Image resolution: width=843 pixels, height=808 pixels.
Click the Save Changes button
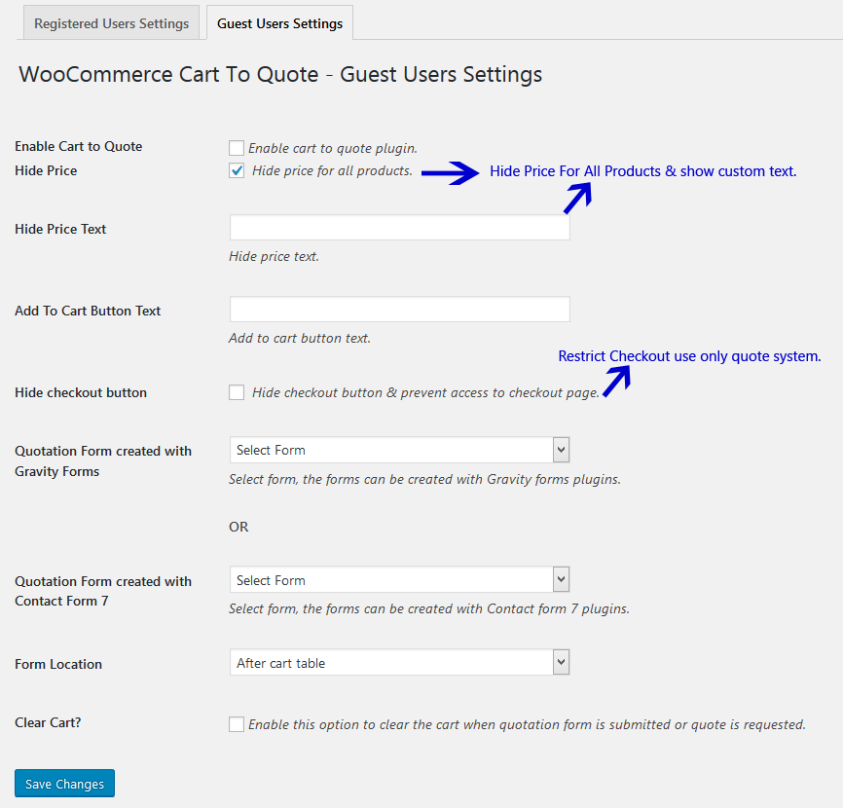coord(65,784)
